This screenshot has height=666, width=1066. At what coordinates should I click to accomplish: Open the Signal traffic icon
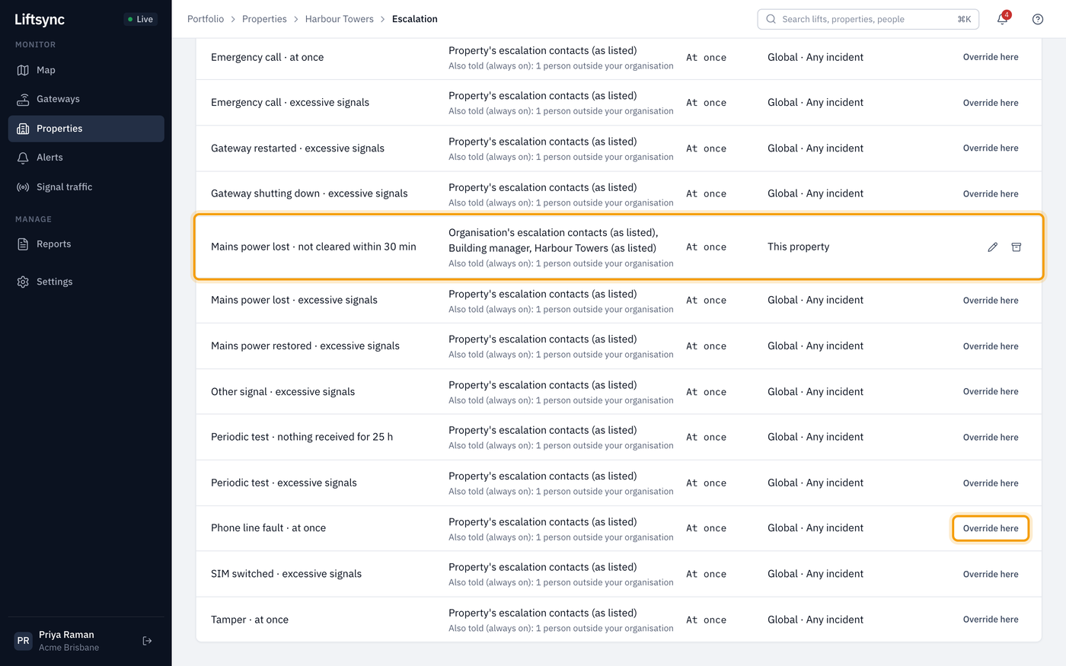pos(23,187)
